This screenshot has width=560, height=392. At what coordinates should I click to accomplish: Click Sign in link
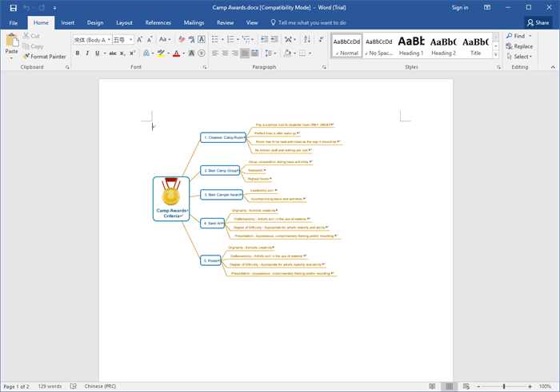click(460, 7)
